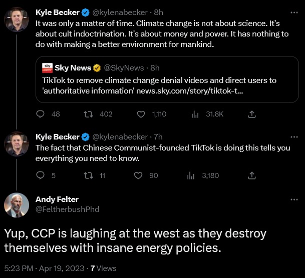View analytics for the 31.8K views tweet
Image resolution: width=305 pixels, height=278 pixels.
tap(195, 114)
